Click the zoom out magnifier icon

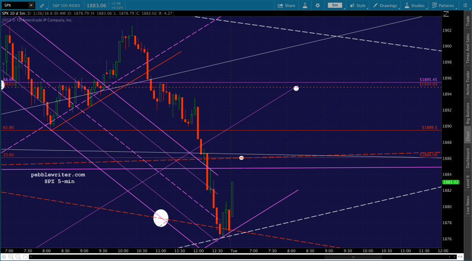tap(18, 257)
